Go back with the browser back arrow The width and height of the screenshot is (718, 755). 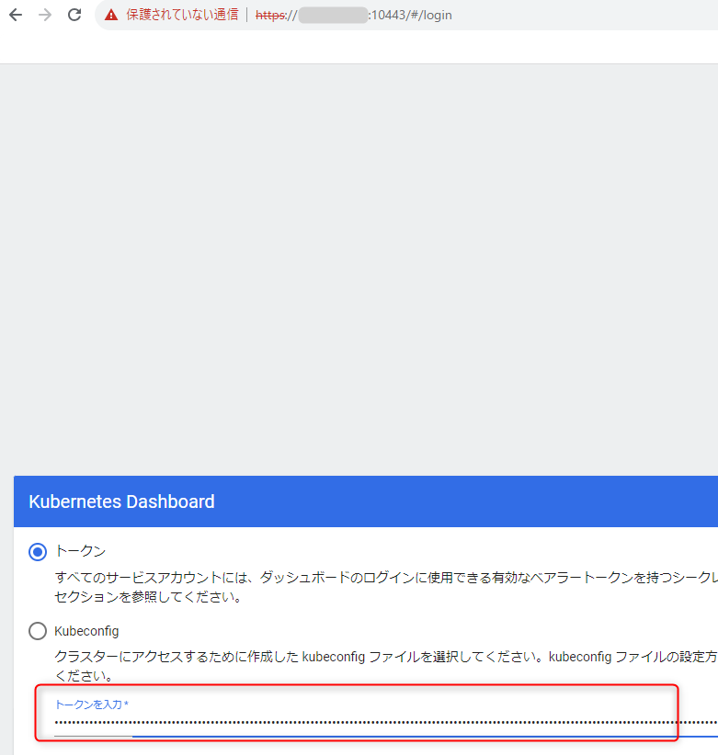click(16, 15)
